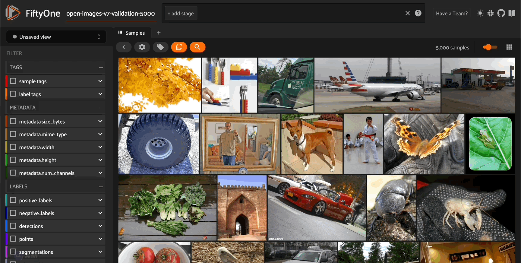Expand the metadata.width filter chevron
The width and height of the screenshot is (521, 263).
coord(100,147)
